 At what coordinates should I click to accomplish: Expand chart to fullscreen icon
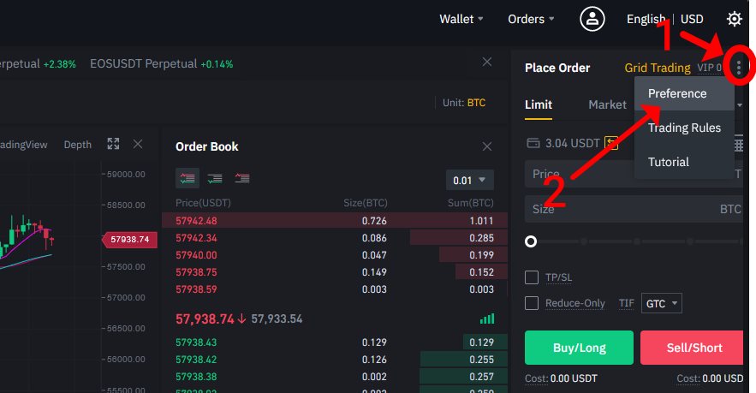click(x=113, y=144)
